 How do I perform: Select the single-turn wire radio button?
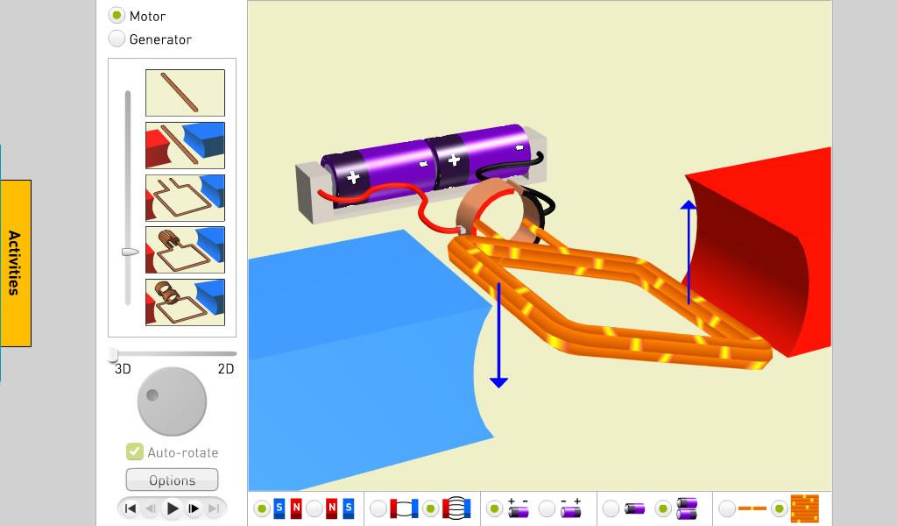click(726, 508)
